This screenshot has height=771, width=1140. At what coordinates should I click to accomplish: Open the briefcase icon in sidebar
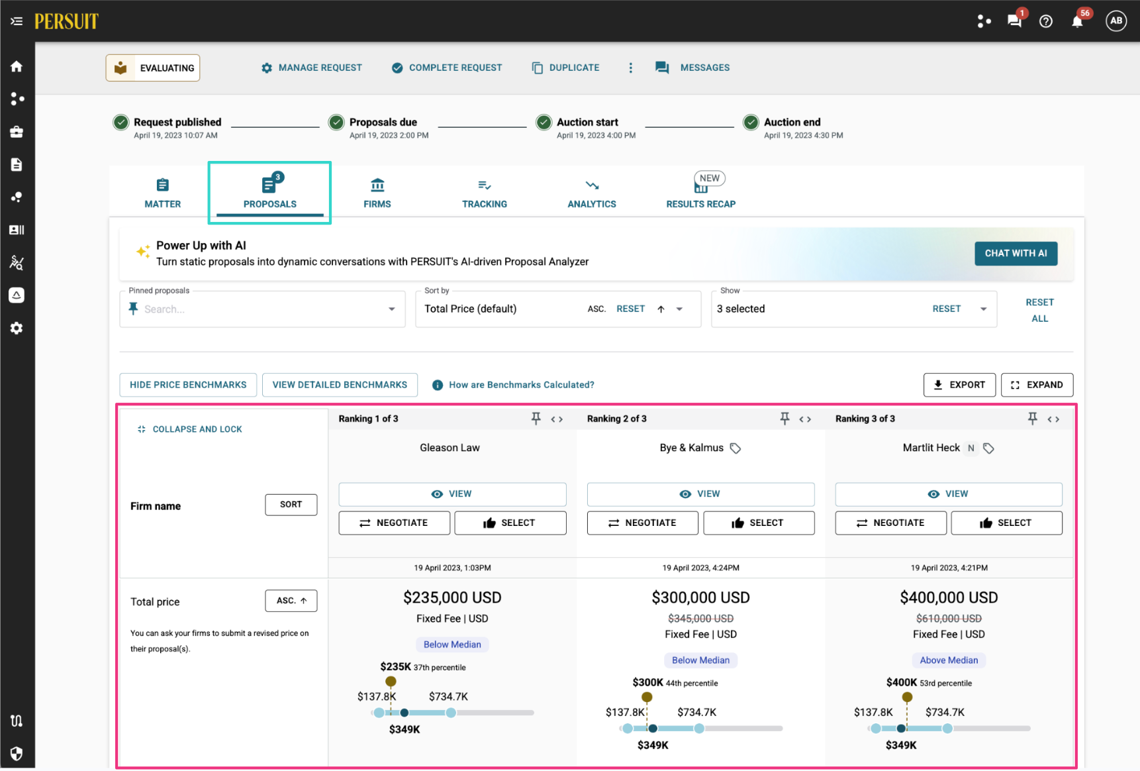pyautogui.click(x=17, y=132)
